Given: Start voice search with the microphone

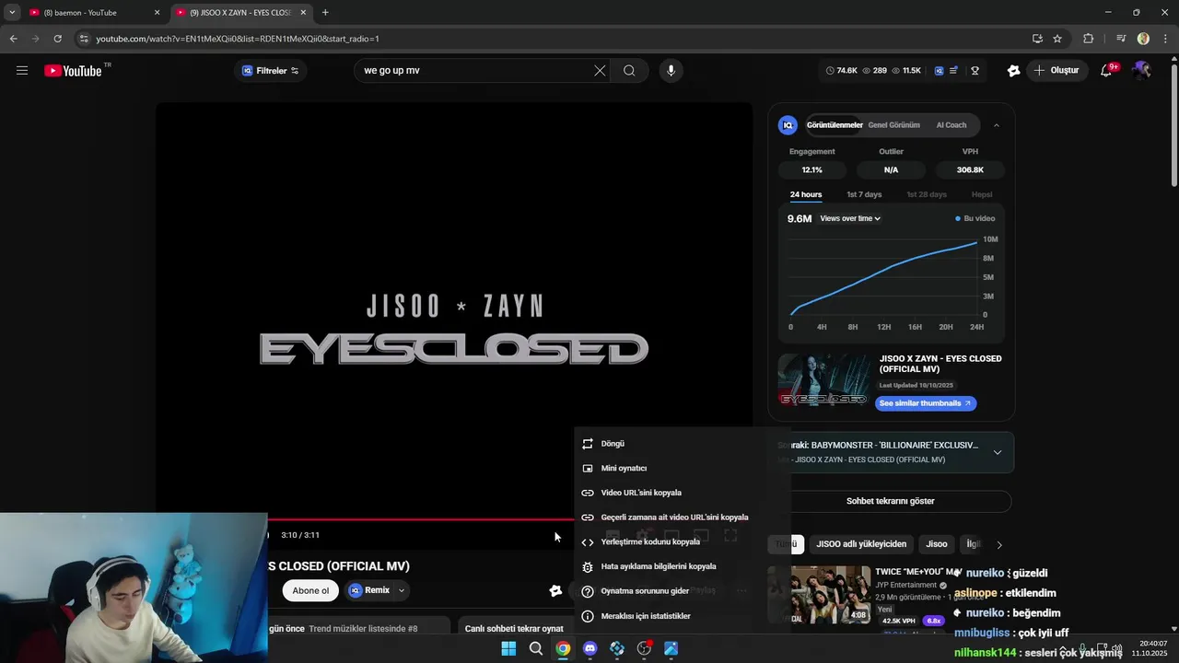Looking at the screenshot, I should [671, 70].
